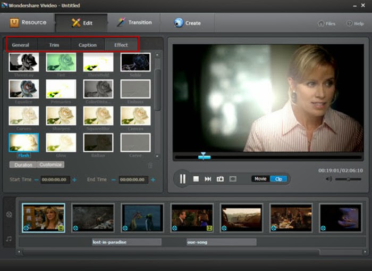Open the Resource section
Viewport: 372px width, 271px height.
pyautogui.click(x=28, y=22)
